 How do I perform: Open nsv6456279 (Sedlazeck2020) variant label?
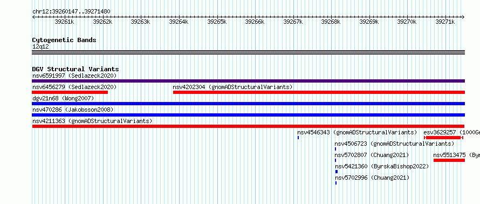74,87
